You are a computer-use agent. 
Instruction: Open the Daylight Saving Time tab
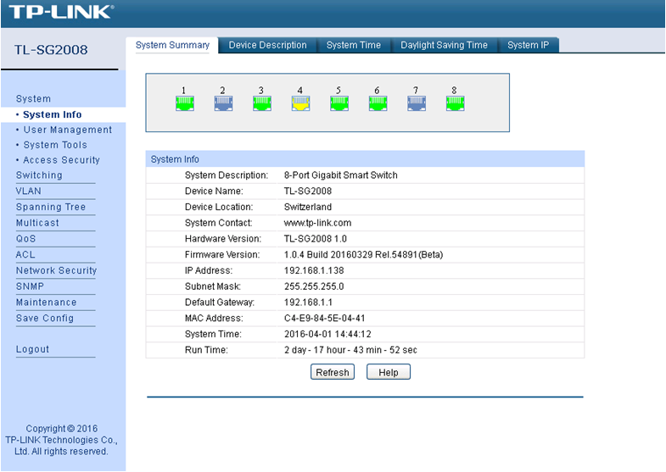pos(444,45)
